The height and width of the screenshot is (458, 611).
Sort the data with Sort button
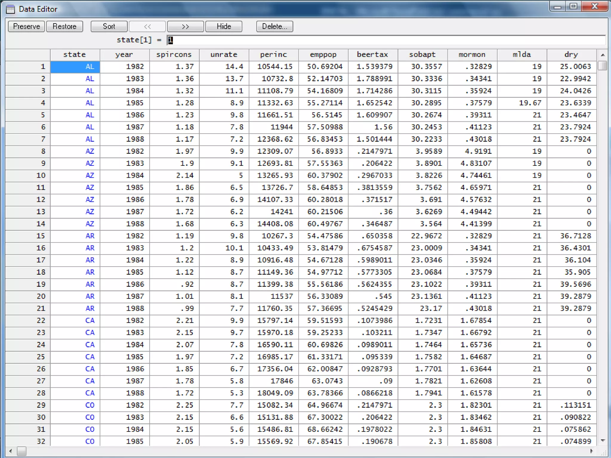pos(109,26)
